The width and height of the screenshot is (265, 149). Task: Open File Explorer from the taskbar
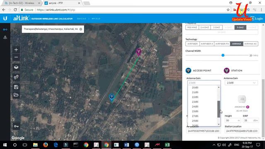(35, 145)
